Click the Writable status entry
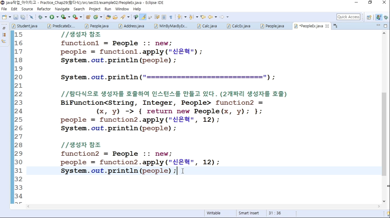The image size is (390, 218). point(213,213)
